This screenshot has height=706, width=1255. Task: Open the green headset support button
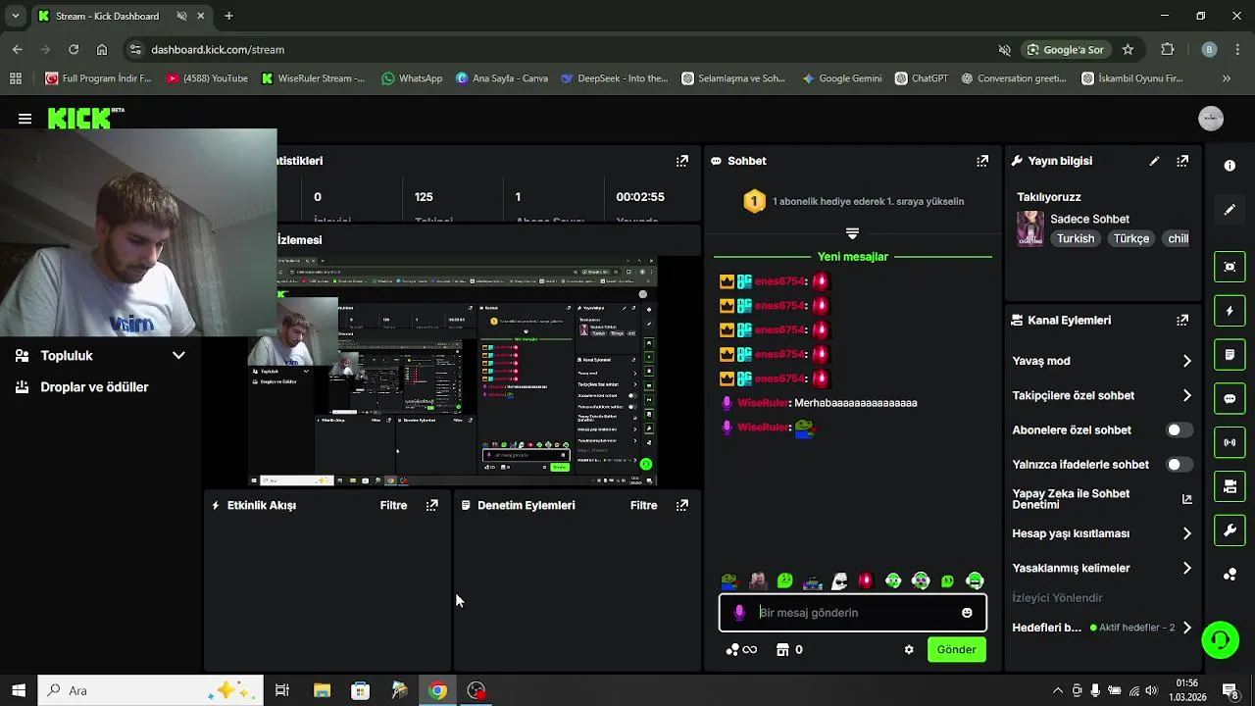pyautogui.click(x=1221, y=640)
